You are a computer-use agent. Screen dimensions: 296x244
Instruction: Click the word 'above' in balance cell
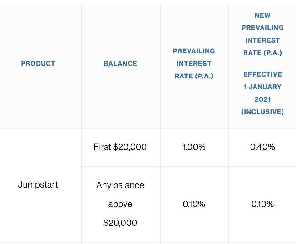click(120, 204)
